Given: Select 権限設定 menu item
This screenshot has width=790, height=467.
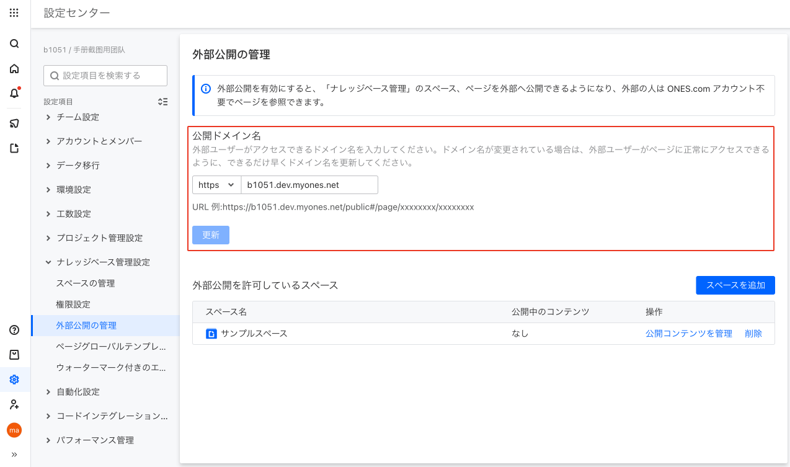Looking at the screenshot, I should click(73, 305).
